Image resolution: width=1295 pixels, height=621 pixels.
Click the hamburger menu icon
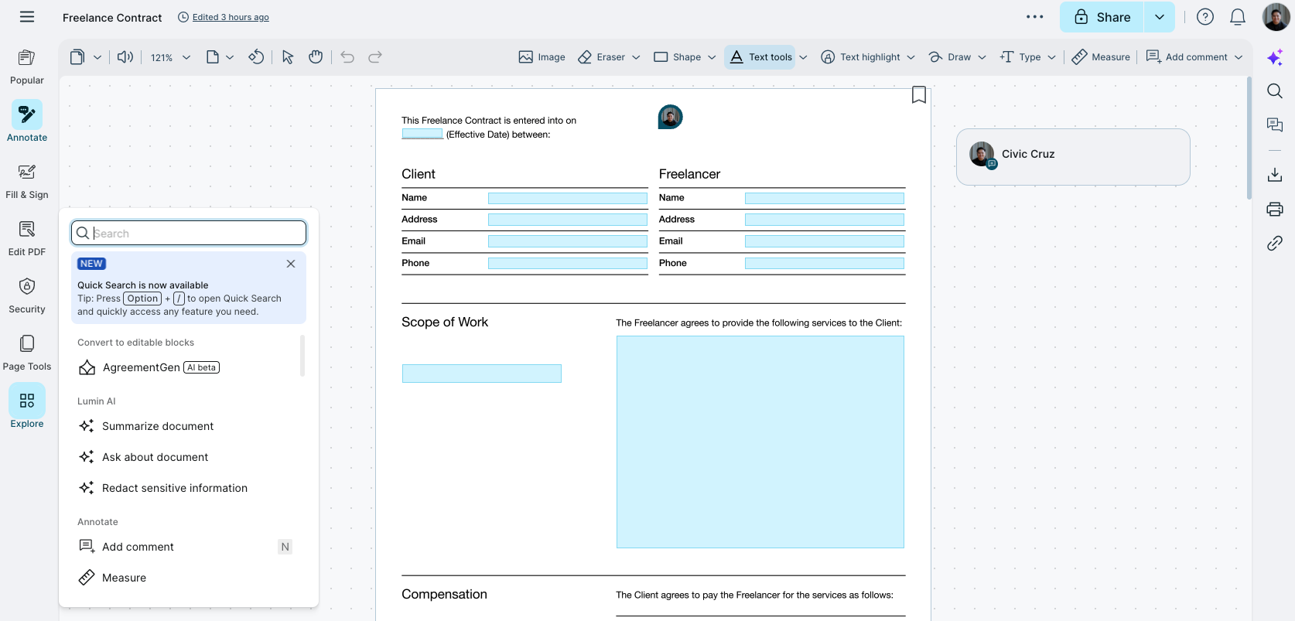[x=27, y=17]
